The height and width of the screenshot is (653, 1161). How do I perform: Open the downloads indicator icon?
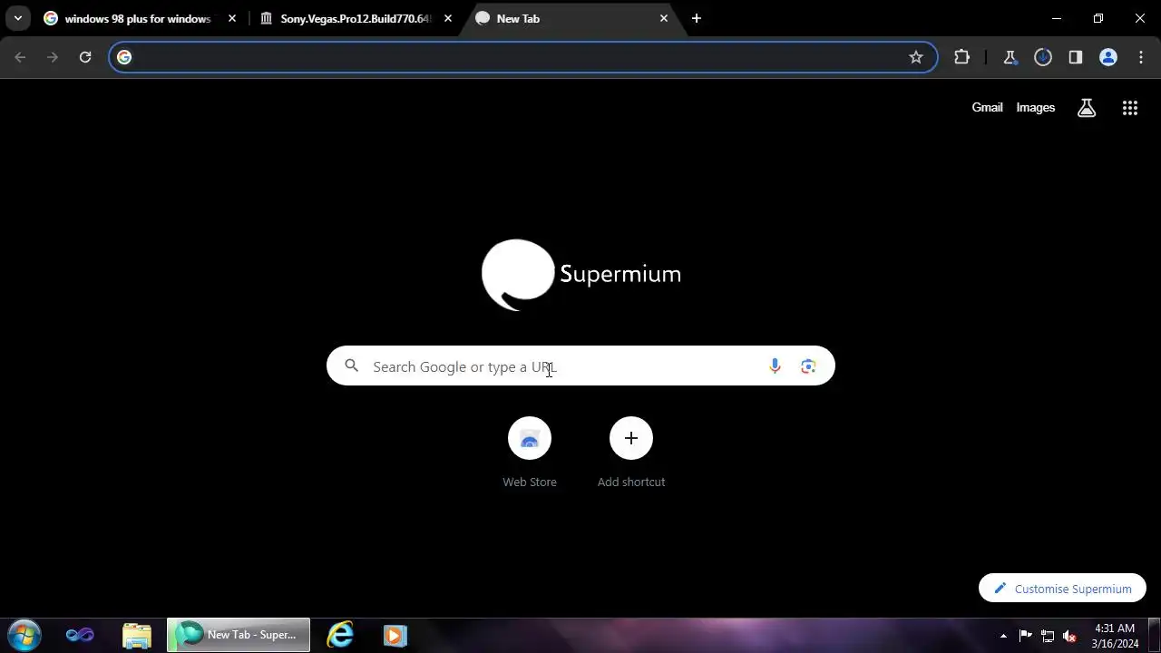(x=1043, y=57)
